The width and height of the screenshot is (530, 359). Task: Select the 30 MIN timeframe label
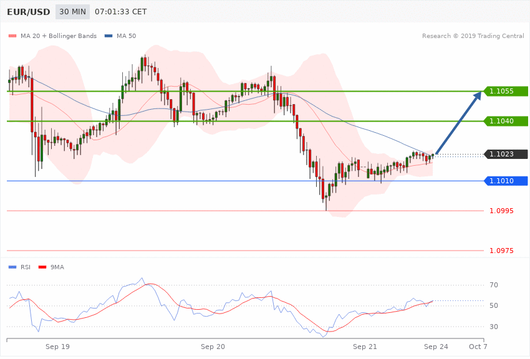(73, 12)
